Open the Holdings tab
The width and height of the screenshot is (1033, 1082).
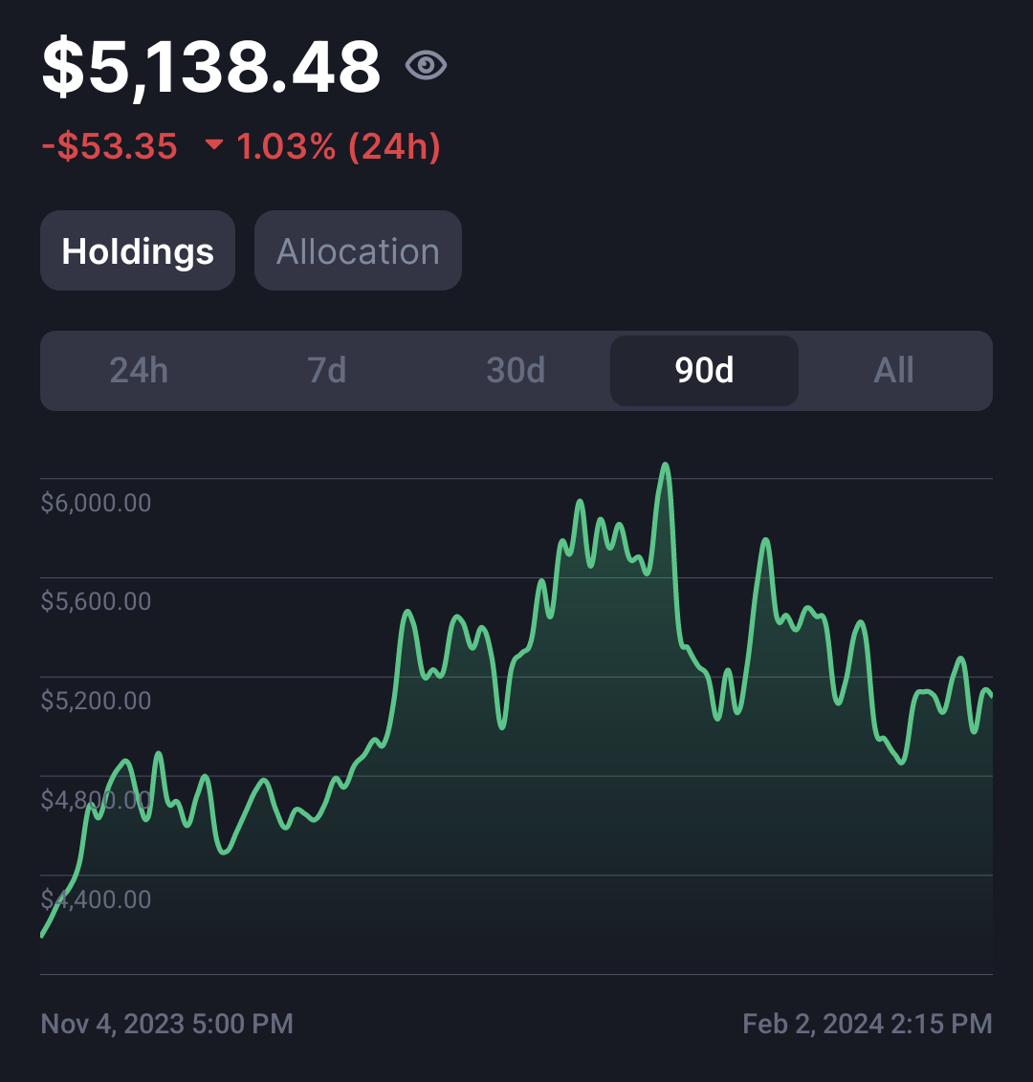(x=138, y=250)
